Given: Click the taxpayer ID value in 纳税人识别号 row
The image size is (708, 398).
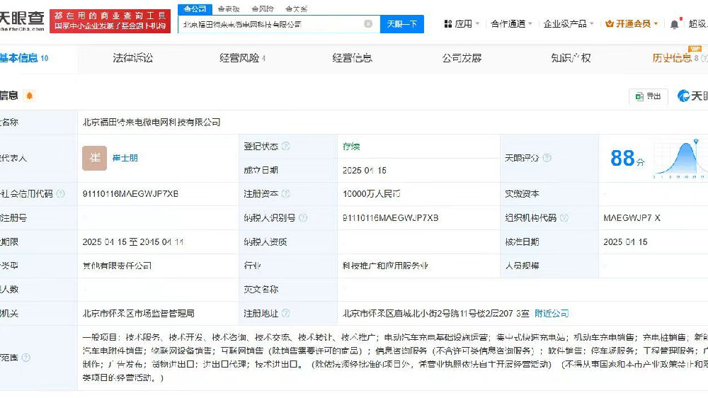Looking at the screenshot, I should point(390,217).
